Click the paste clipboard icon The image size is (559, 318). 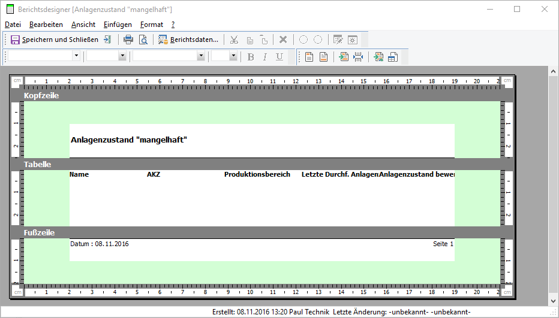click(263, 40)
